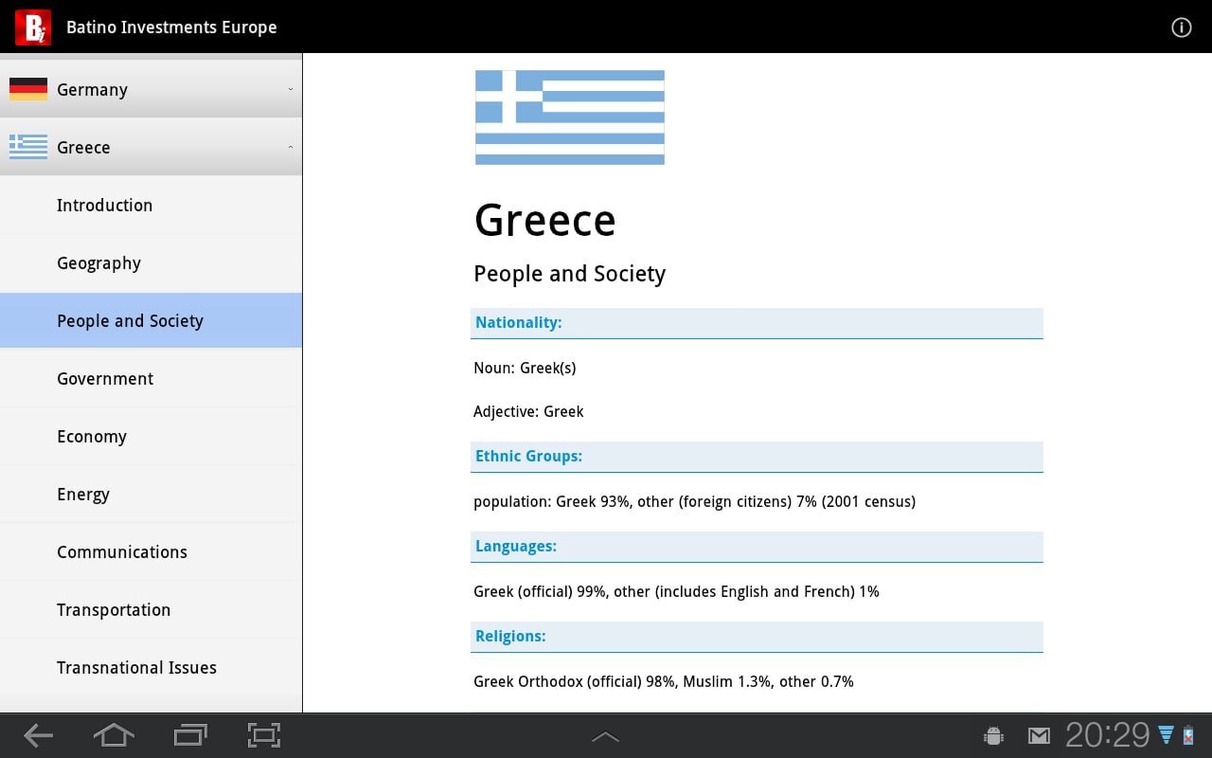Image resolution: width=1212 pixels, height=758 pixels.
Task: Click the Germany flag icon
Action: point(28,89)
